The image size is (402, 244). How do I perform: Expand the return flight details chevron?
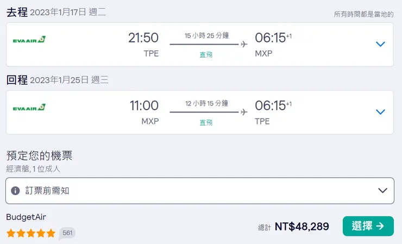click(380, 112)
